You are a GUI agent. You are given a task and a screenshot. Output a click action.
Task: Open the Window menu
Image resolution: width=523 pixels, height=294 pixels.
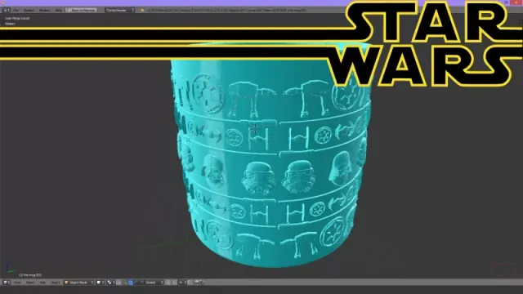coord(44,11)
